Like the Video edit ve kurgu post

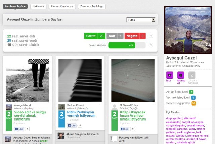(x=19, y=129)
